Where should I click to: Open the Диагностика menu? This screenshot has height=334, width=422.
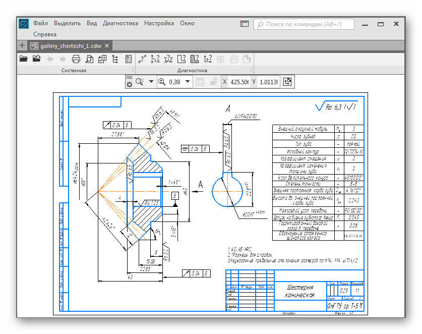tap(120, 23)
